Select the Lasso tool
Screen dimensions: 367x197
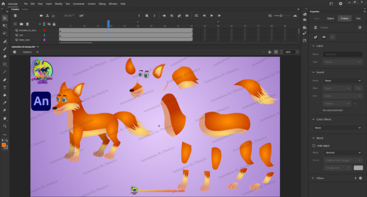pyautogui.click(x=5, y=33)
